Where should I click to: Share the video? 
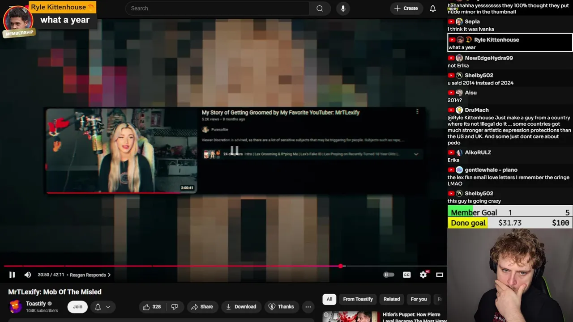(202, 306)
